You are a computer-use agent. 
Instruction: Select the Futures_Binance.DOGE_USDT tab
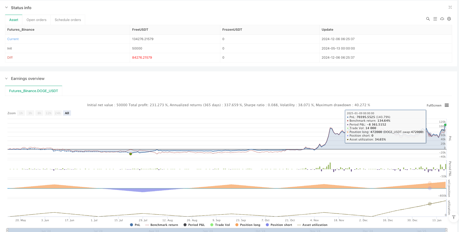point(33,91)
